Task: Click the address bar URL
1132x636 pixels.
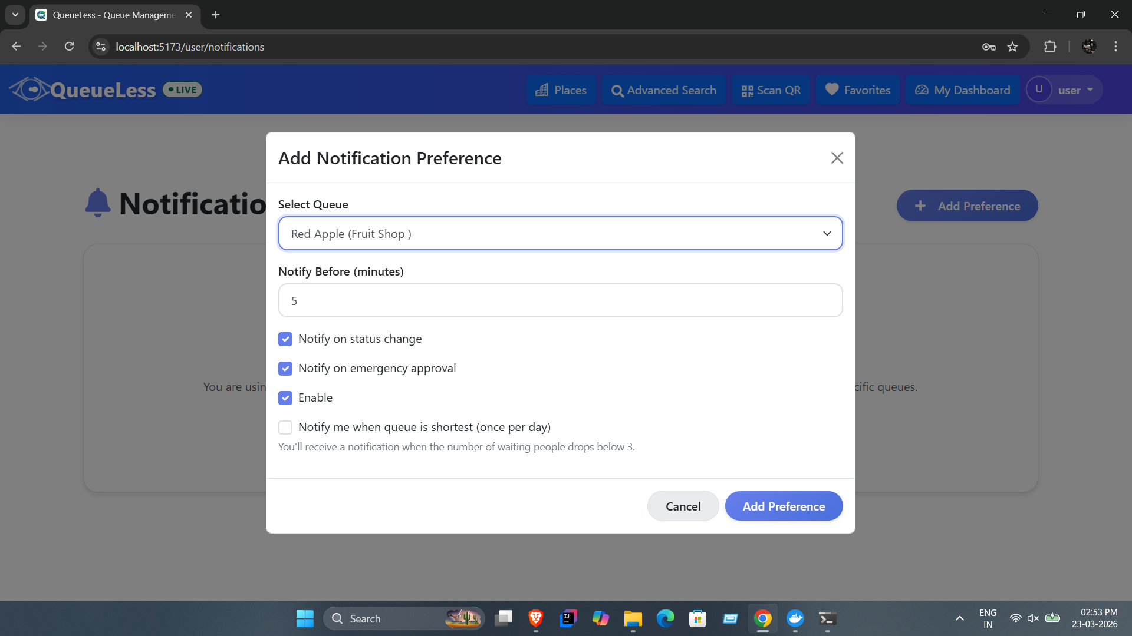Action: [190, 47]
